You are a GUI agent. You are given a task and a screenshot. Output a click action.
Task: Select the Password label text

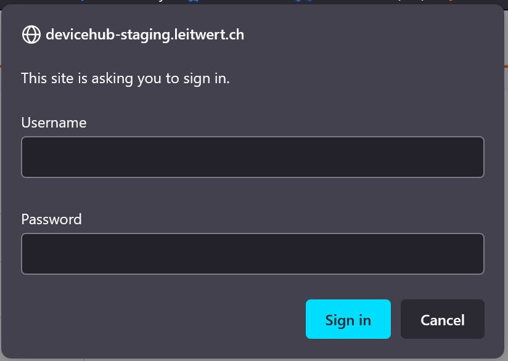(x=51, y=219)
